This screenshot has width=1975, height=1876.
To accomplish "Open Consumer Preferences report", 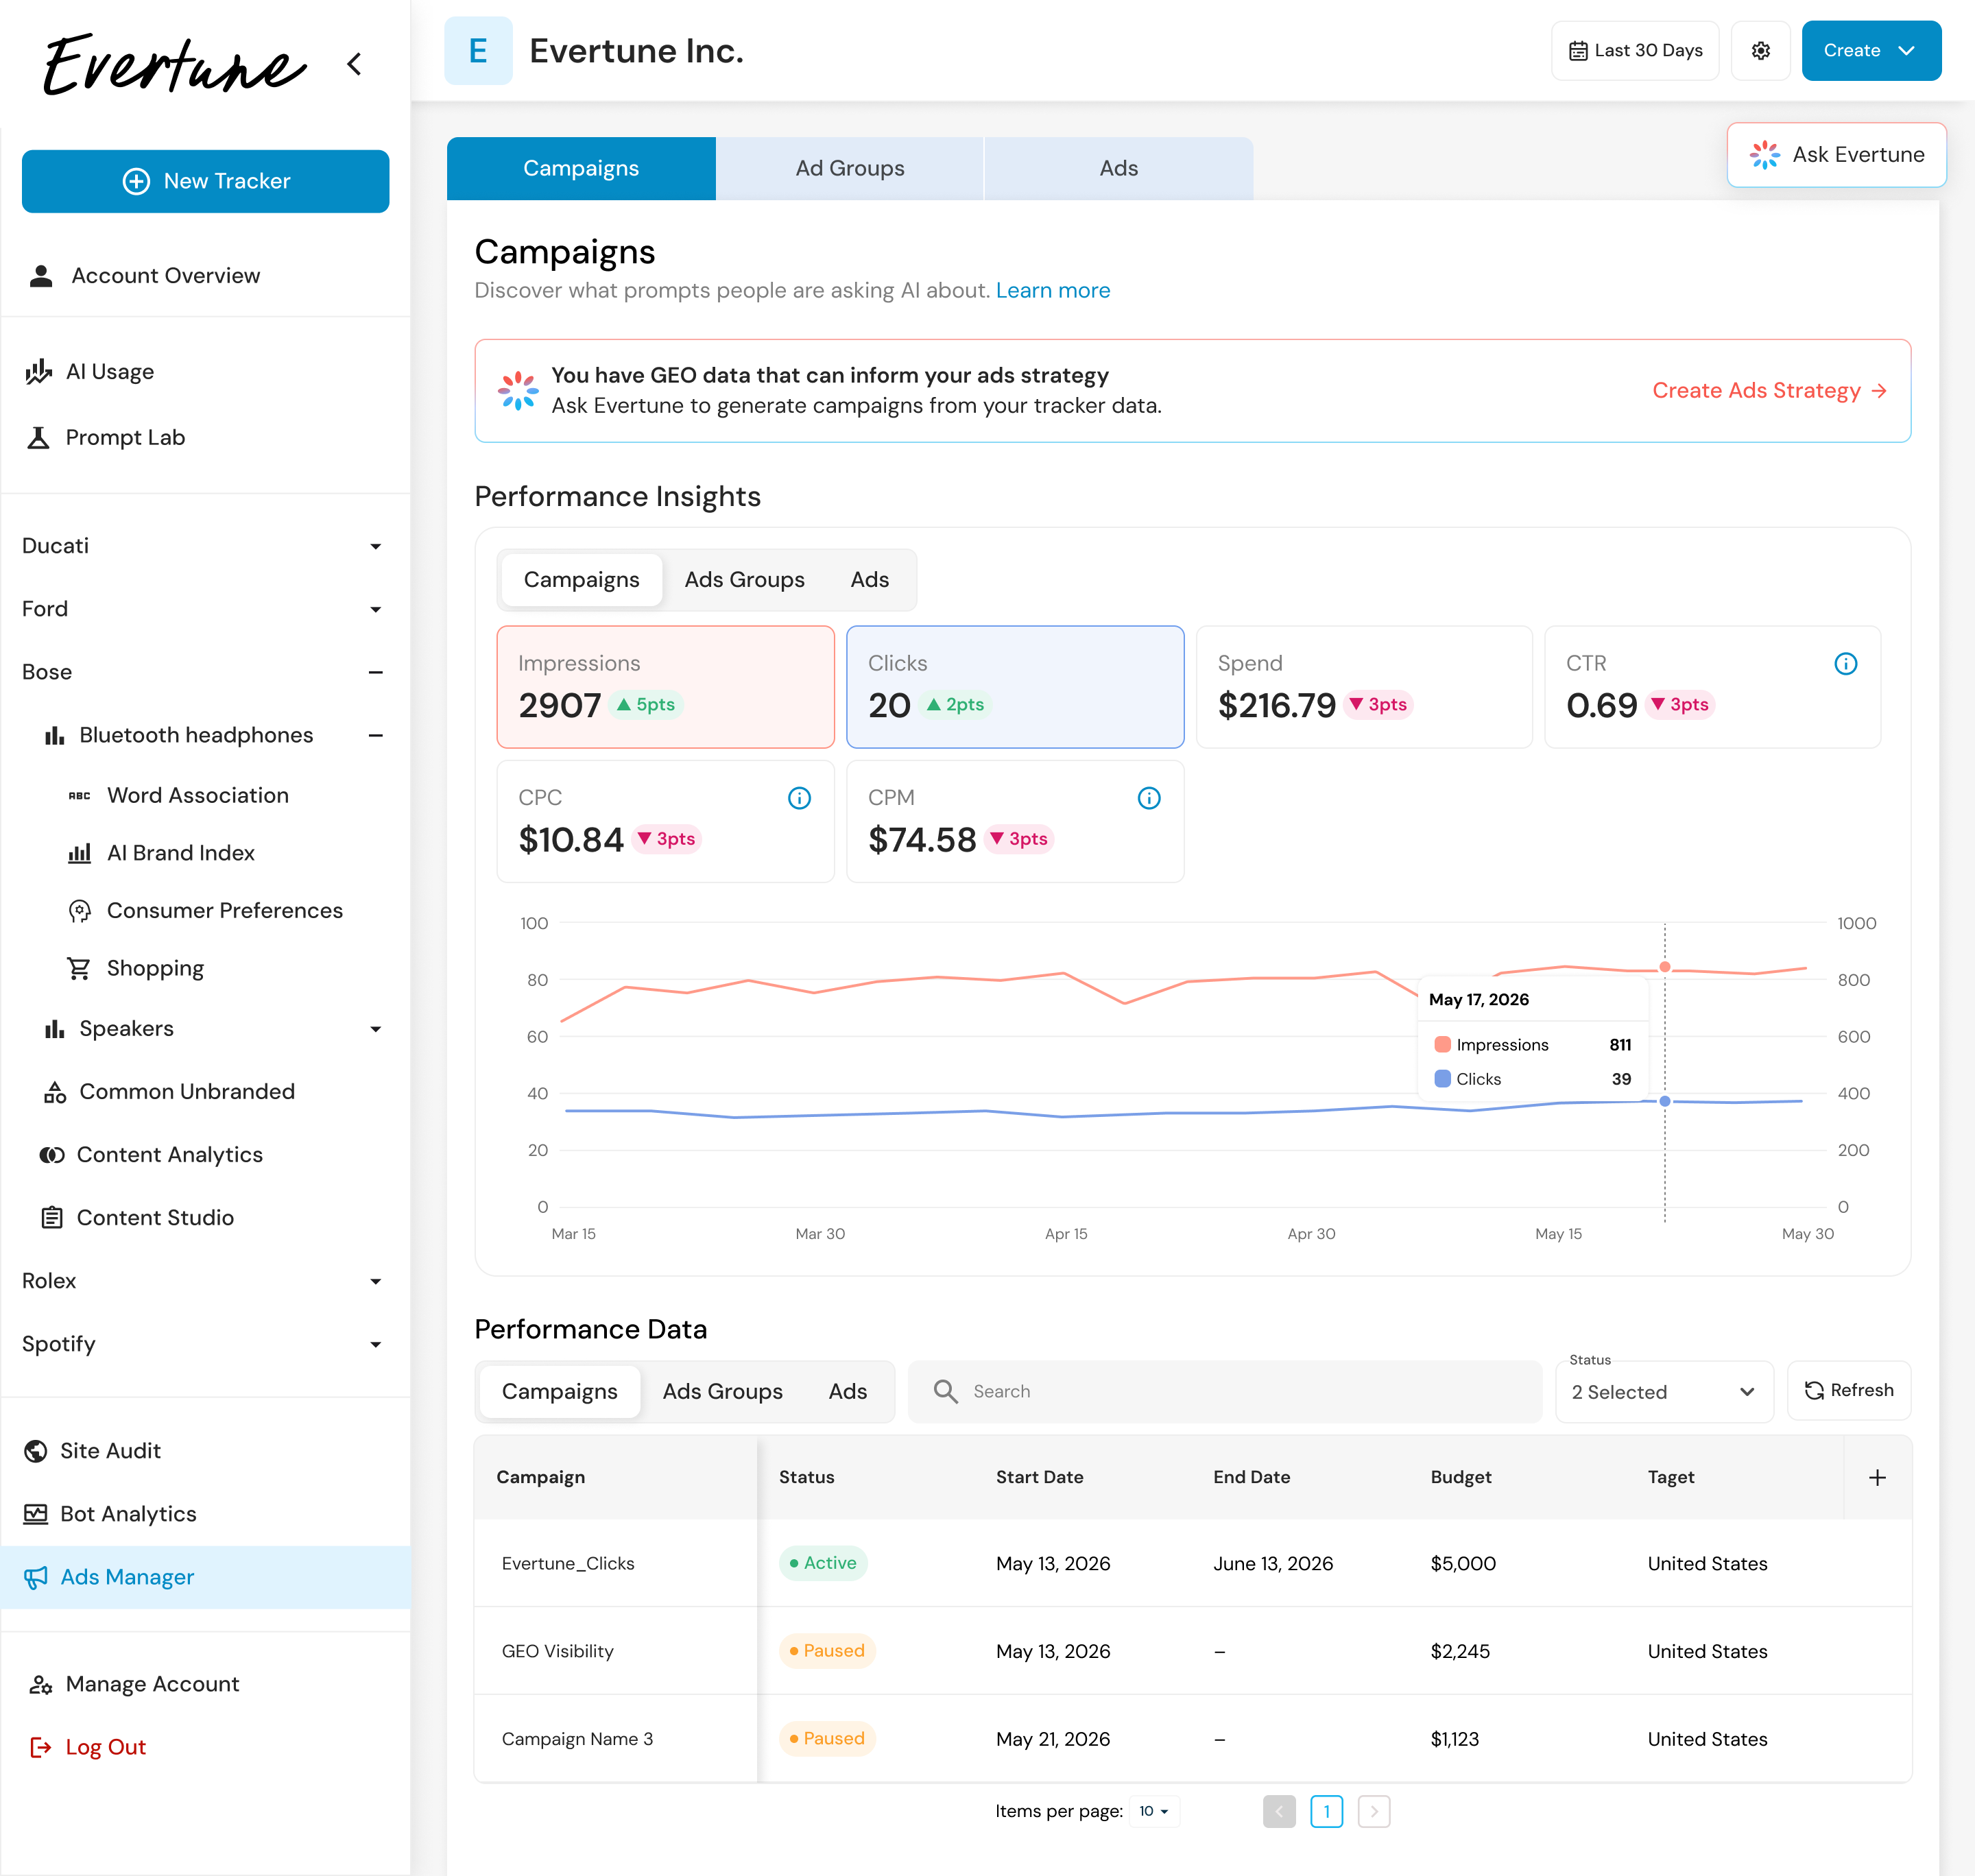I will 205,910.
